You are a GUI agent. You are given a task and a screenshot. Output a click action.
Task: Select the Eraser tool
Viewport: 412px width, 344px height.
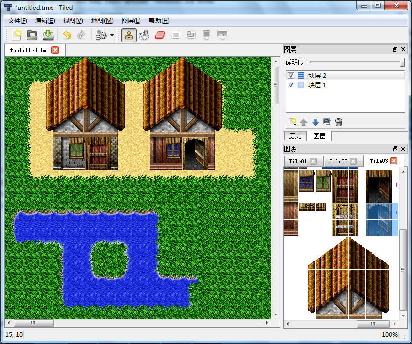point(160,35)
